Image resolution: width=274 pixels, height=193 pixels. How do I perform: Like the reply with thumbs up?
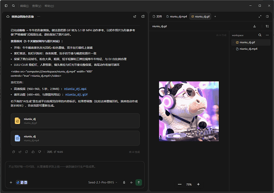[33, 152]
